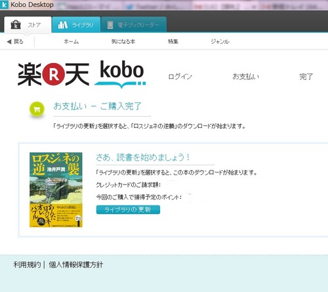This screenshot has height=292, width=328.
Task: Open 気になる本 in the store navigation
Action: 123,41
